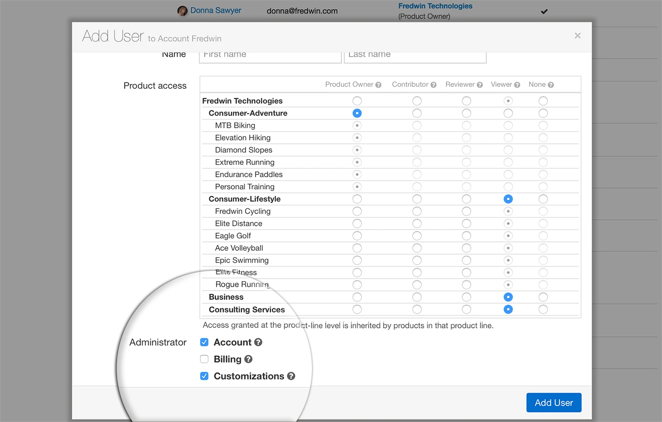Click the Customizations administrator label

249,376
